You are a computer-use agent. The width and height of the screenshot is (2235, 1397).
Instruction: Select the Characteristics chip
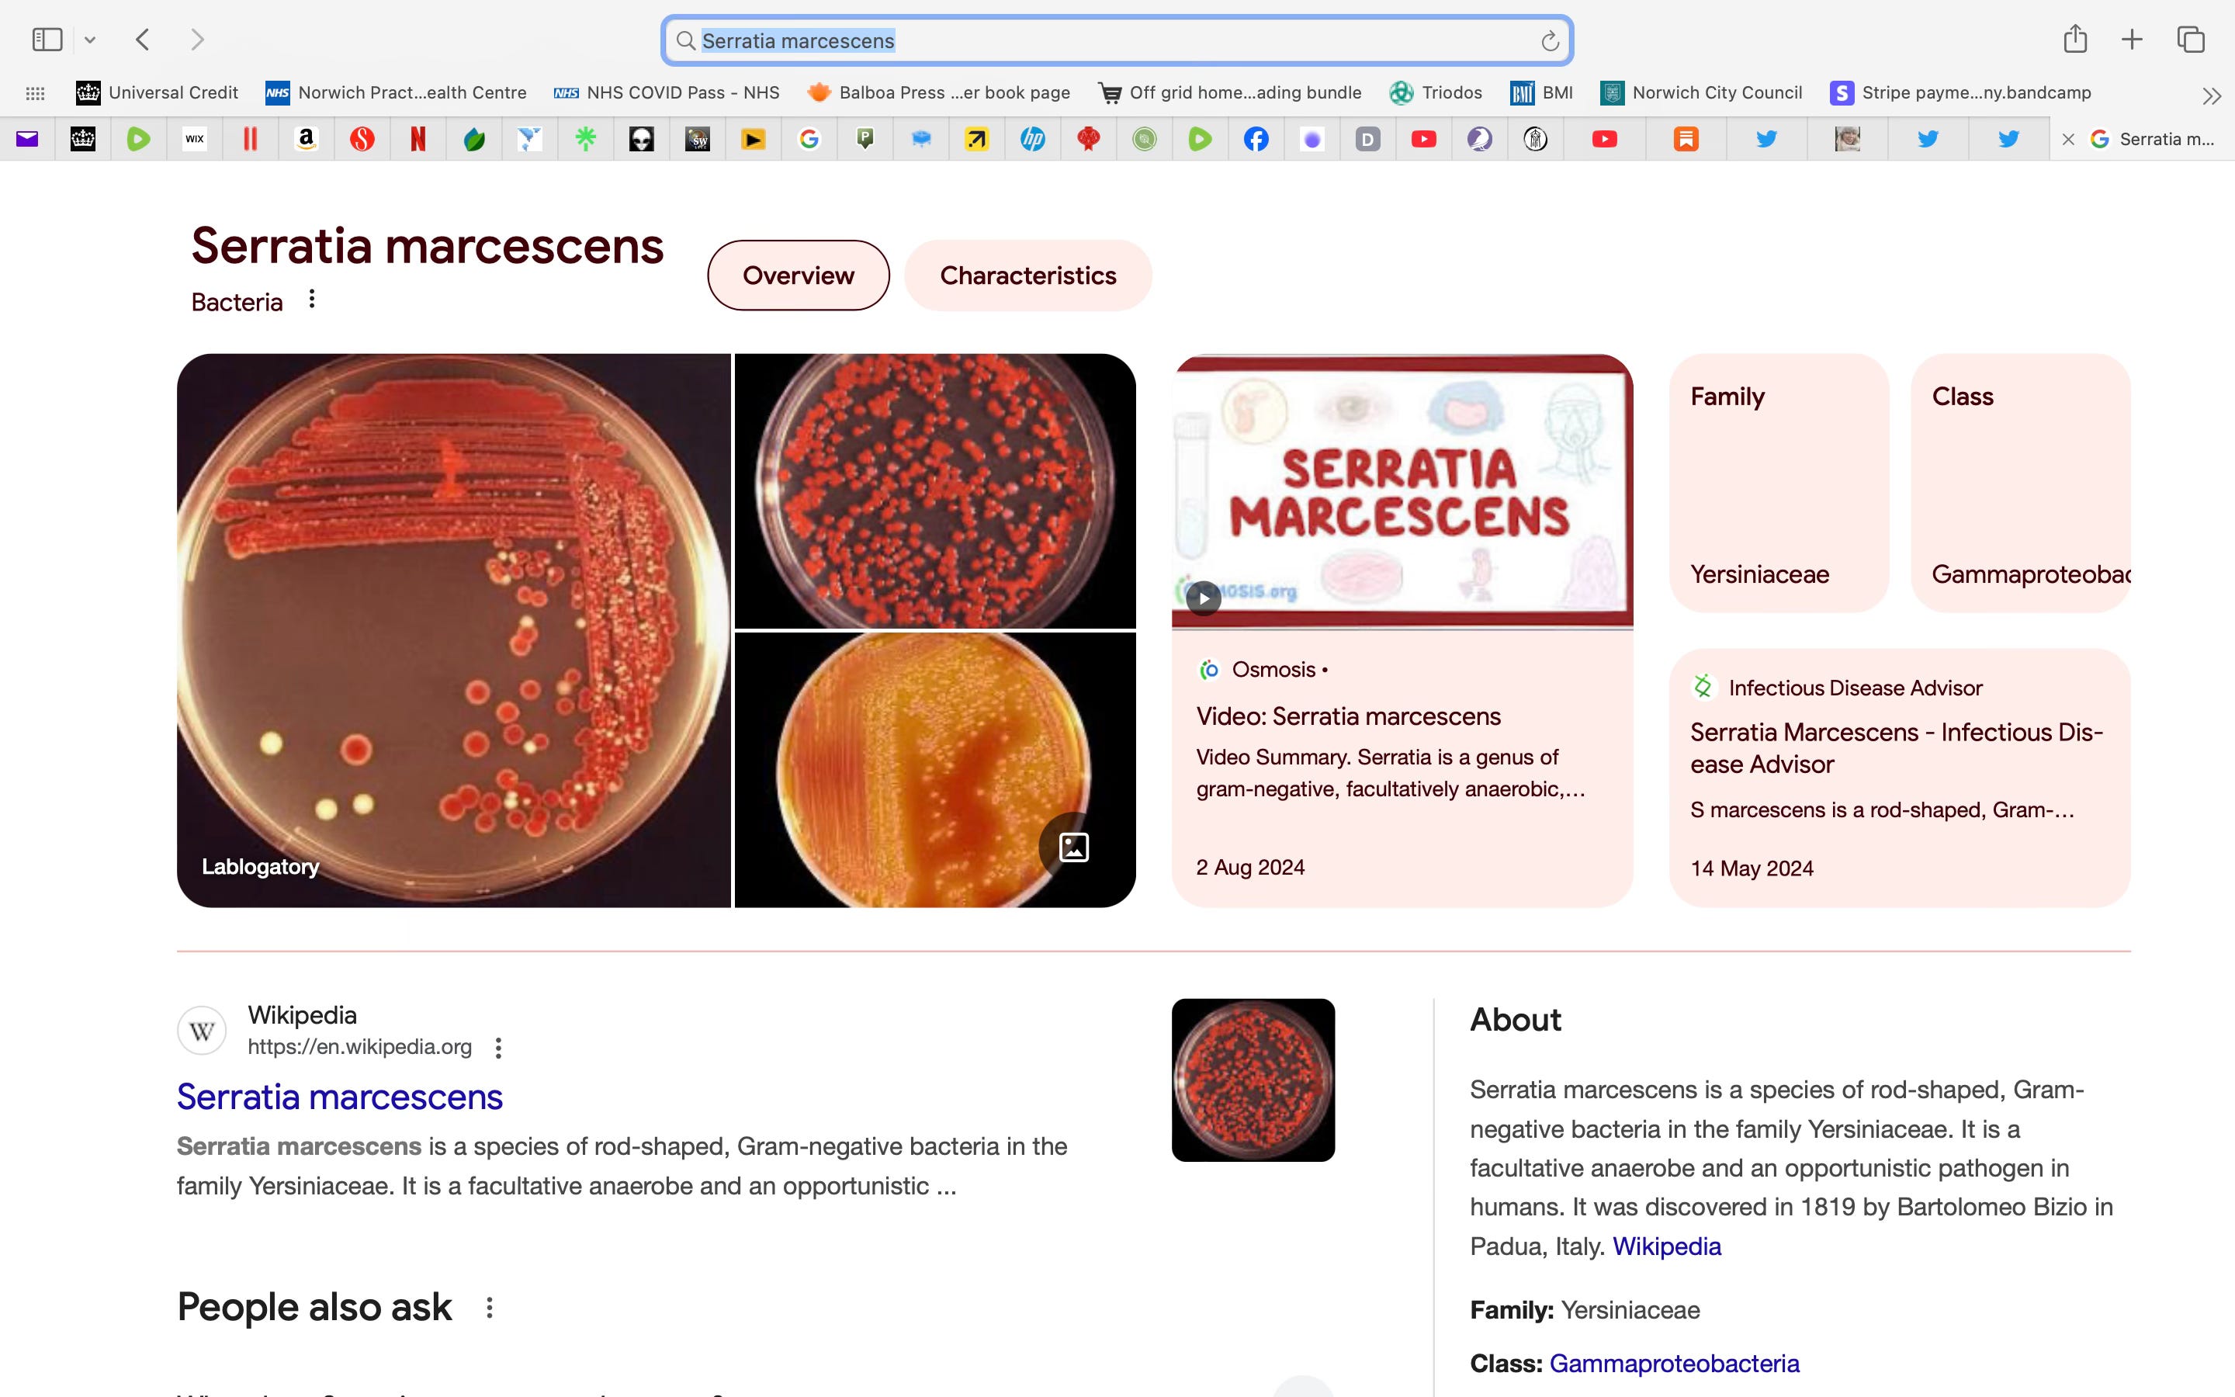point(1028,276)
